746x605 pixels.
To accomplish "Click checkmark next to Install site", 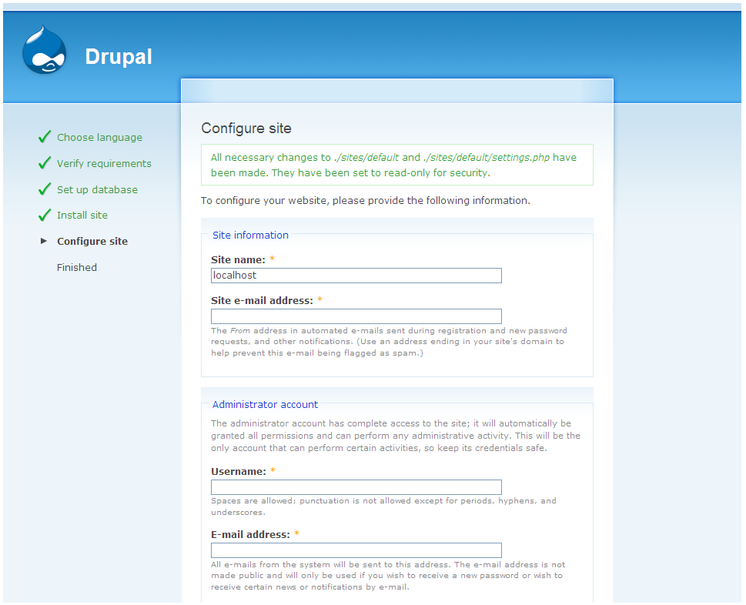I will 45,215.
